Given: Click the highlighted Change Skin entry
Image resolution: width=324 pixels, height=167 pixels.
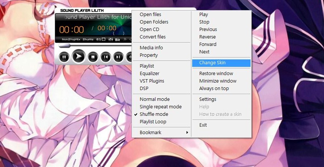Looking at the screenshot, I should 221,63.
